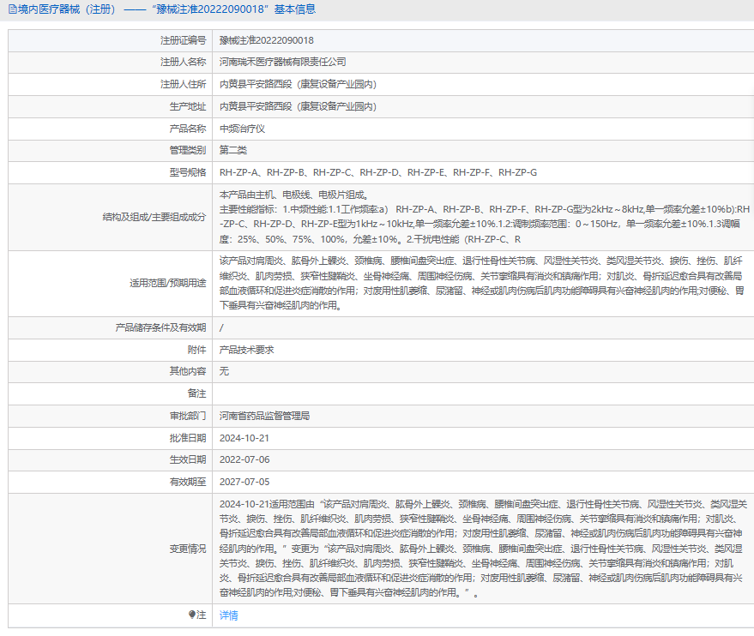Screen dimensions: 754x636
Task: Select the 生产地址 address value
Action: [x=298, y=106]
